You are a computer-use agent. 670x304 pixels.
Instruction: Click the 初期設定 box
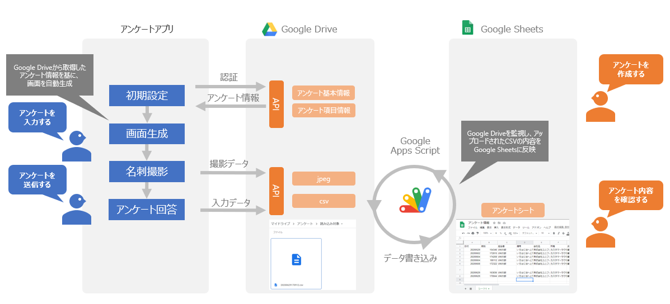coord(147,96)
